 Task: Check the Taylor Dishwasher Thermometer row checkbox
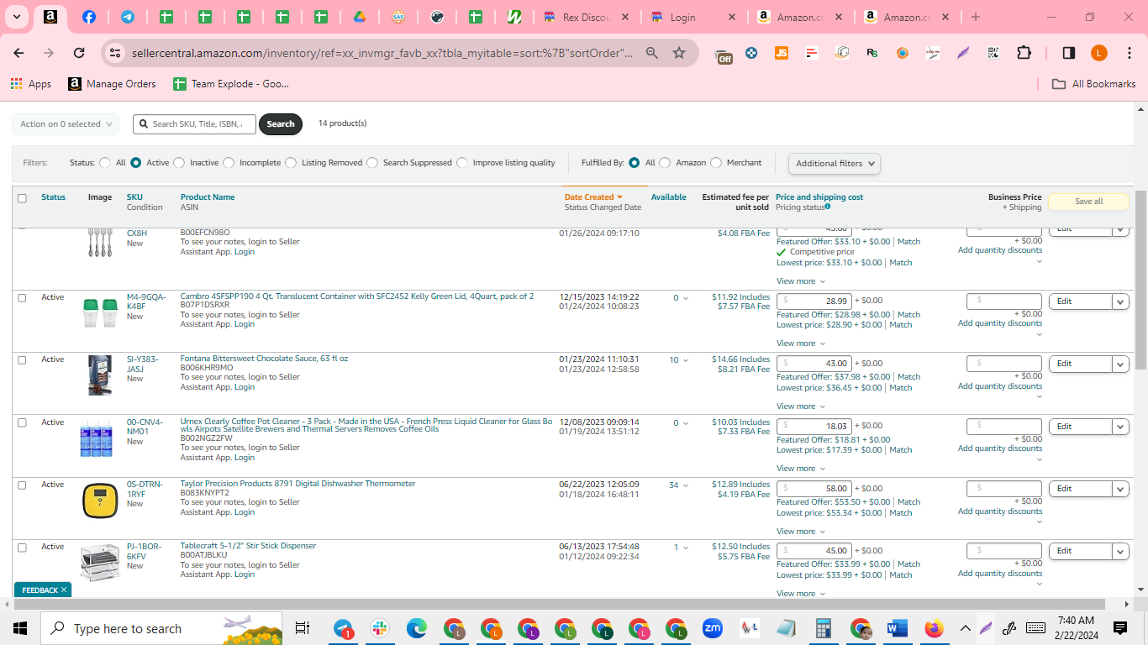click(x=22, y=485)
